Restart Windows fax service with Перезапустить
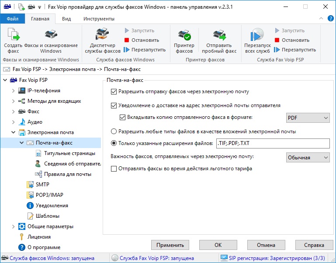Image resolution: width=336 pixels, height=263 pixels. click(145, 50)
